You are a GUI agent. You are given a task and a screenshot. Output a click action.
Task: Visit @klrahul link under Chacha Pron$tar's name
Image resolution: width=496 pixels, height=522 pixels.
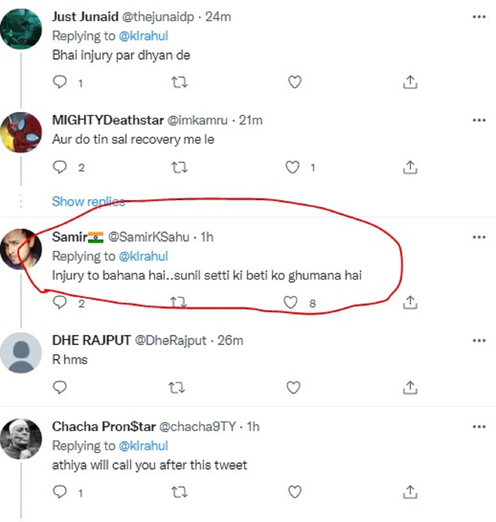click(x=143, y=446)
